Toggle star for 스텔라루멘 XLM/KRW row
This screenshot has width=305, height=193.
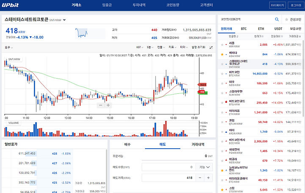(222, 93)
